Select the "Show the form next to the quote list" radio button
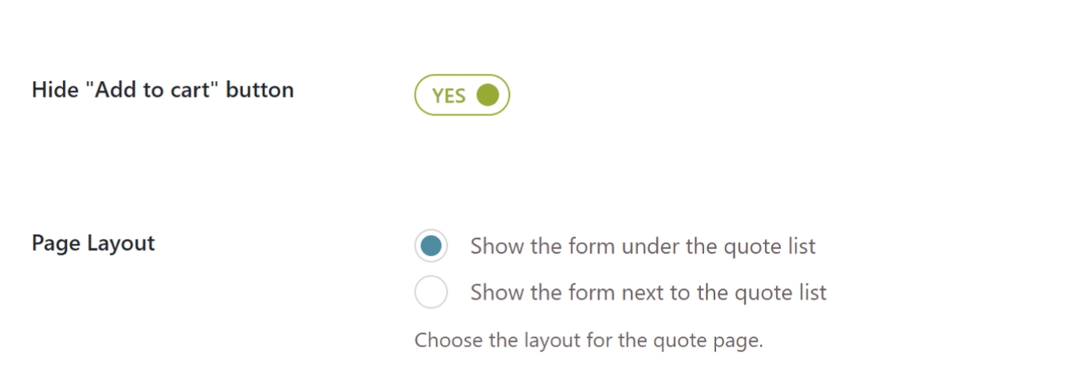1078x388 pixels. coord(431,293)
